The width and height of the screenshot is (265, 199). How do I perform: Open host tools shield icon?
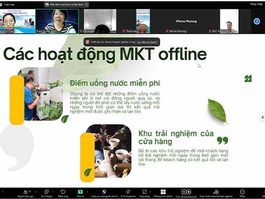[x=104, y=192]
